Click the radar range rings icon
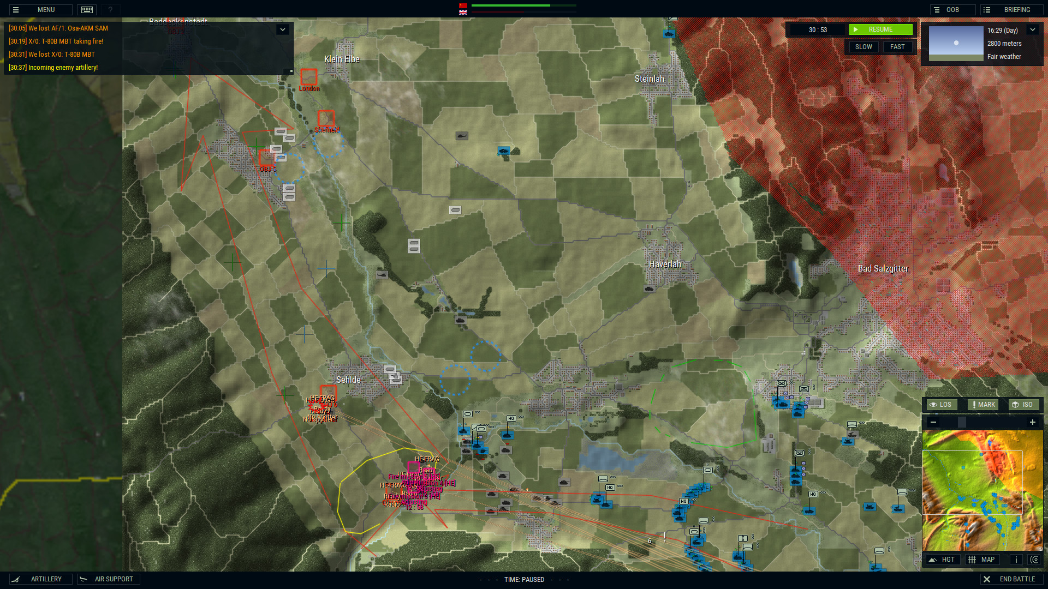The image size is (1048, 589). (1034, 560)
